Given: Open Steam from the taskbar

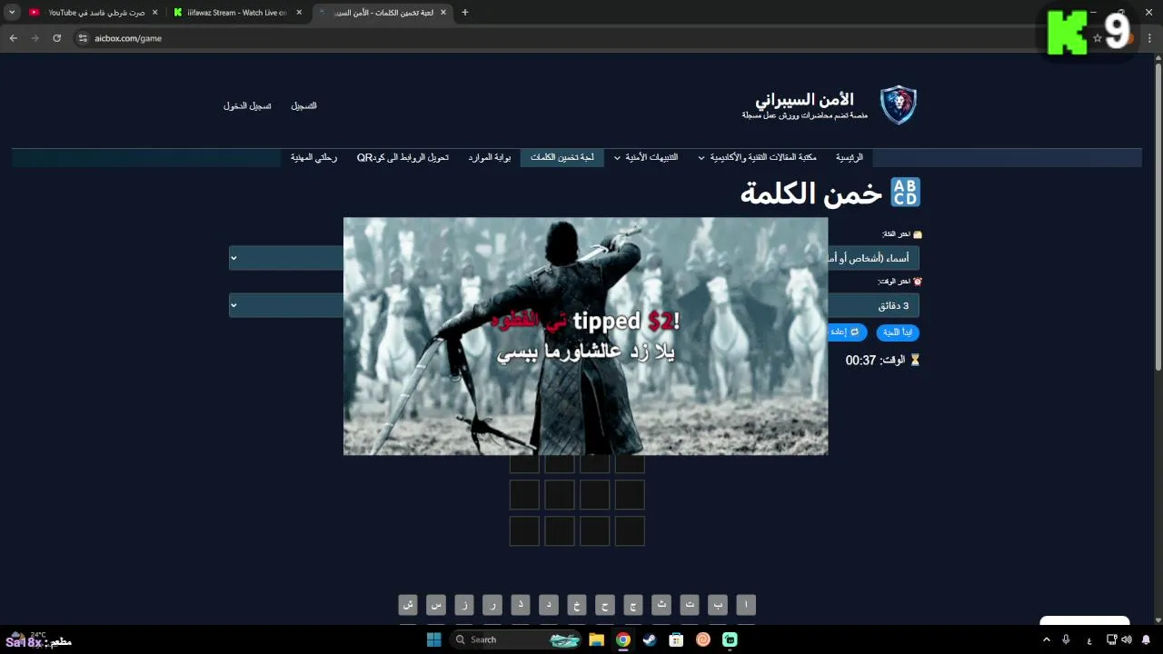Looking at the screenshot, I should (x=649, y=639).
